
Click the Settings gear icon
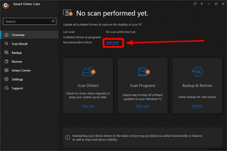(6, 79)
